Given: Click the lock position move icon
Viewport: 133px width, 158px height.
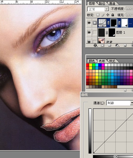Looking at the screenshot, I should (108, 15).
